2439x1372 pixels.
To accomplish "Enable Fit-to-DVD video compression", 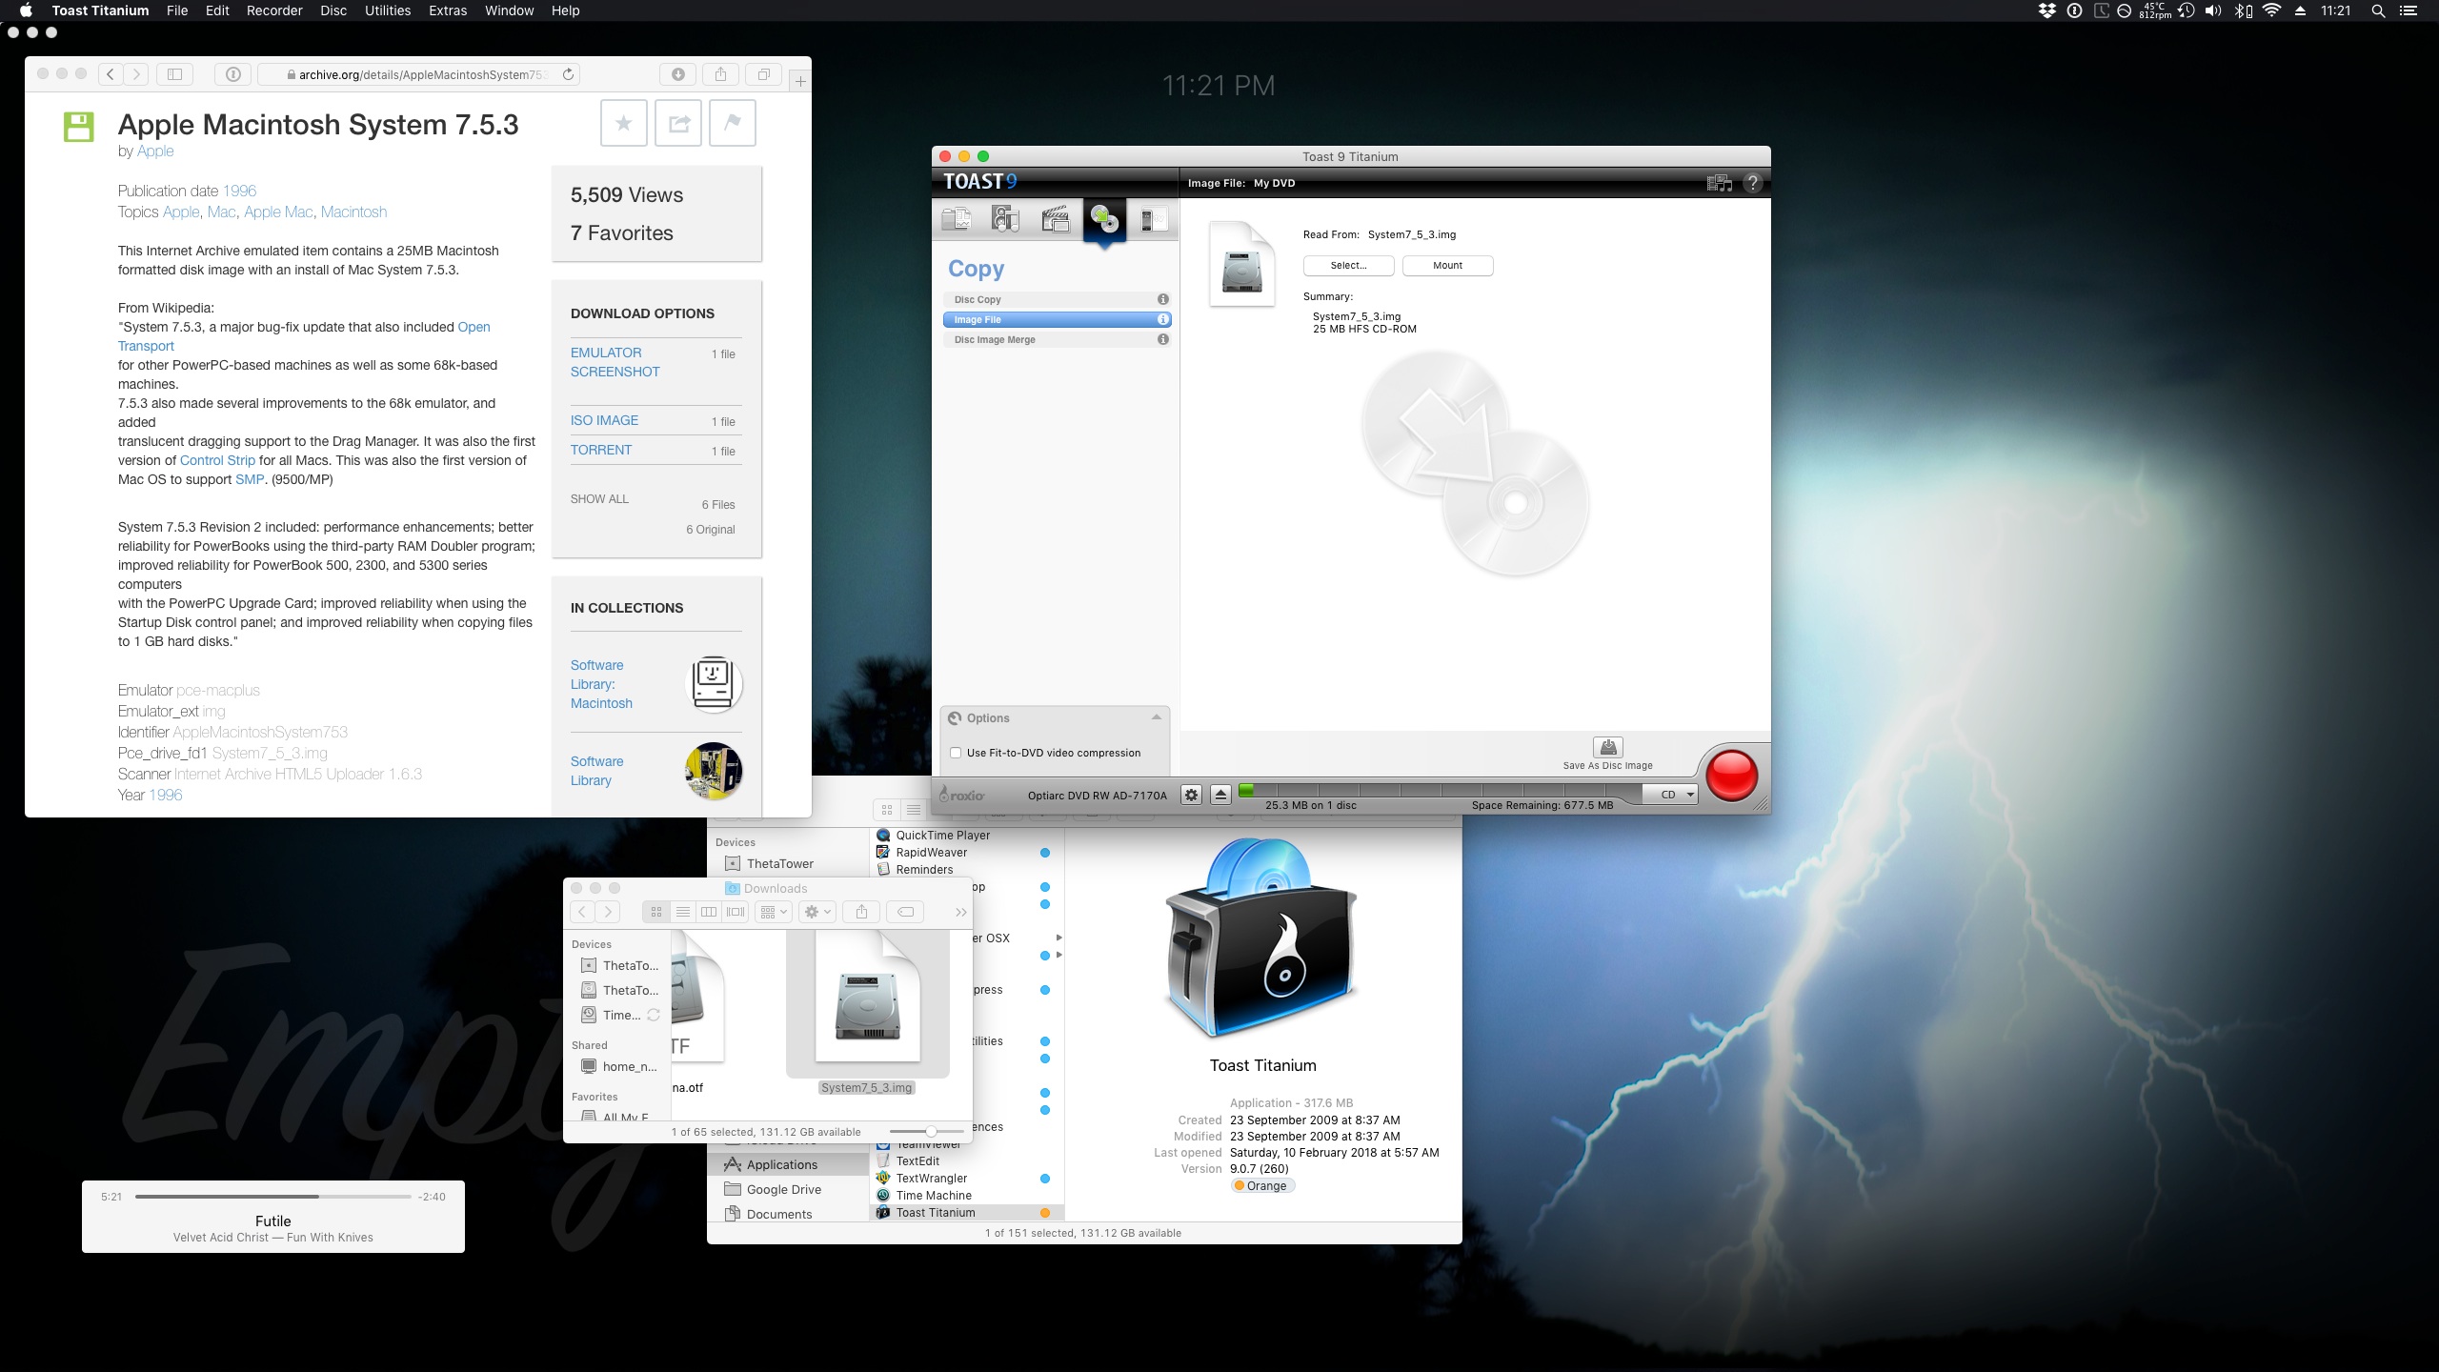I will pos(956,753).
